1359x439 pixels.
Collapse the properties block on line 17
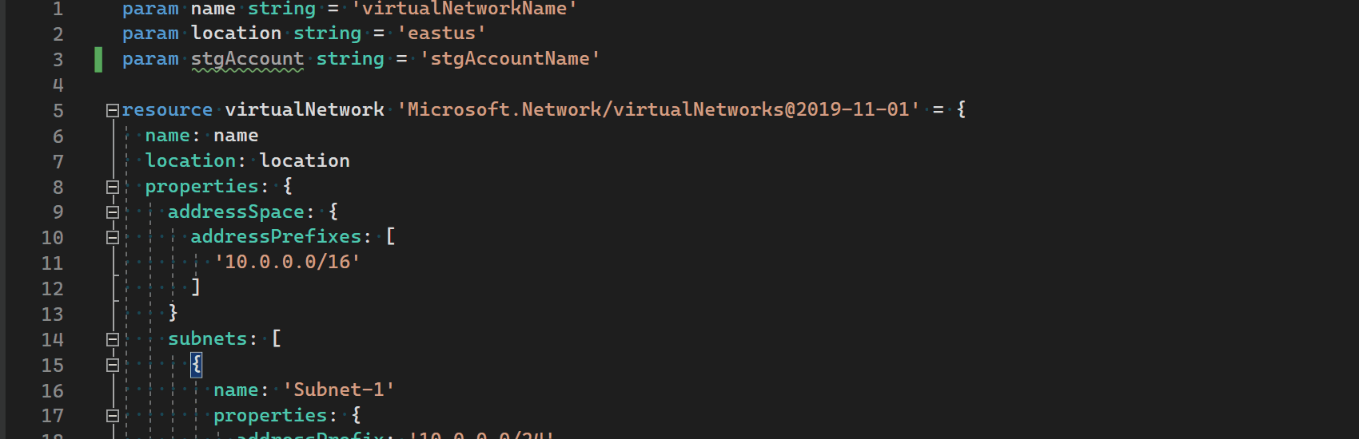(x=113, y=416)
